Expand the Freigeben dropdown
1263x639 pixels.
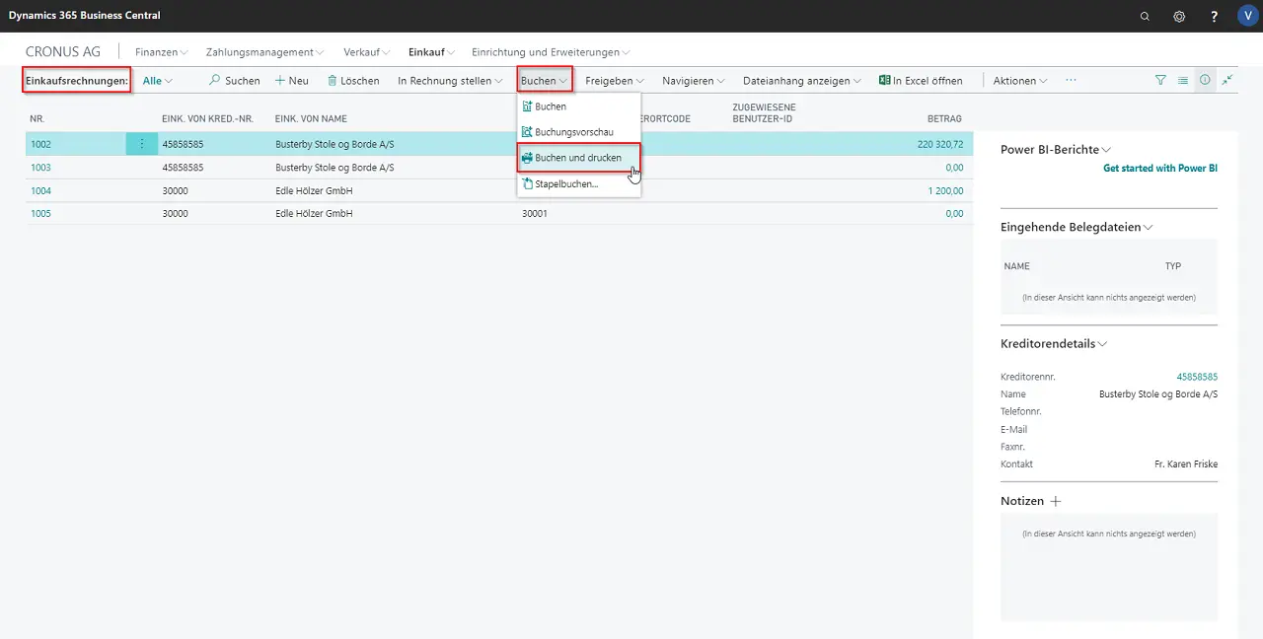(x=614, y=81)
